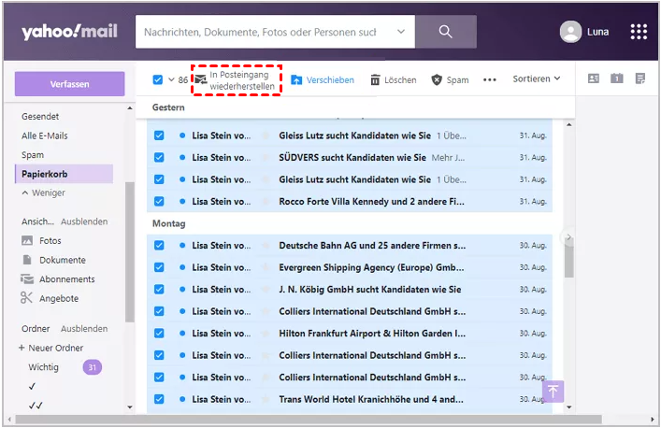Click the Verschieben folder icon
661x428 pixels.
tap(296, 79)
